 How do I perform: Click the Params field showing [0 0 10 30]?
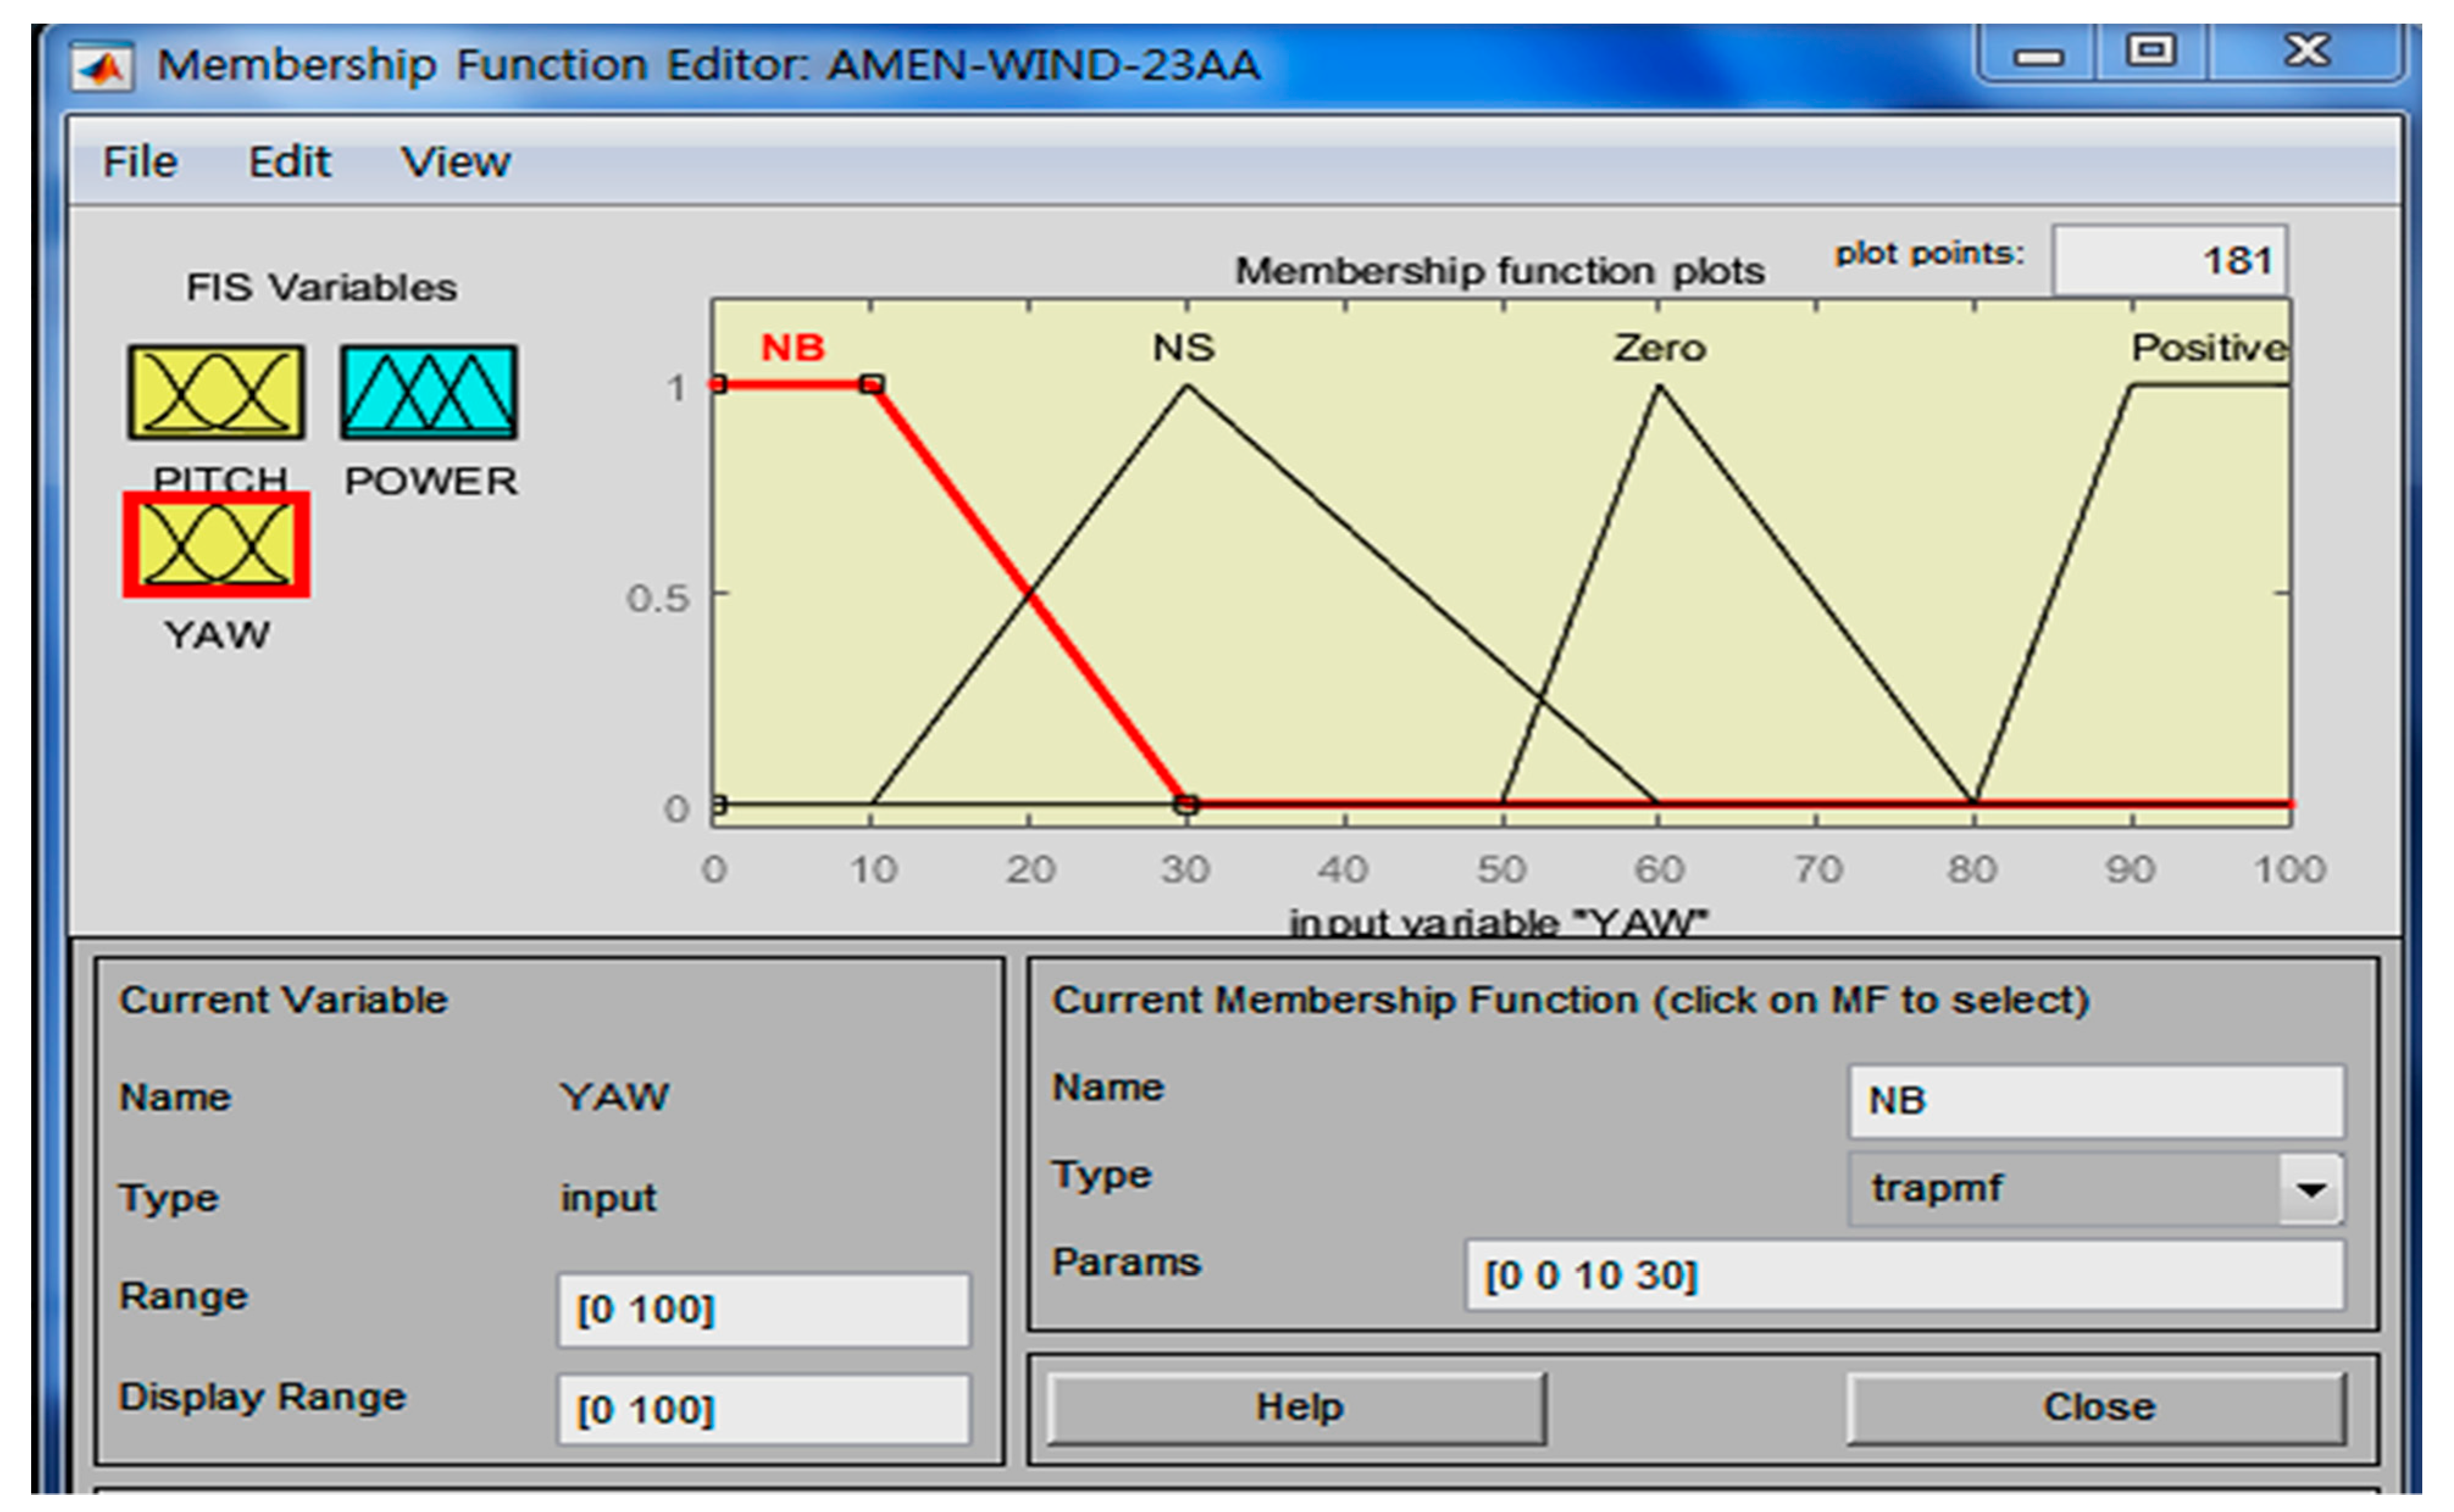coord(1903,1275)
